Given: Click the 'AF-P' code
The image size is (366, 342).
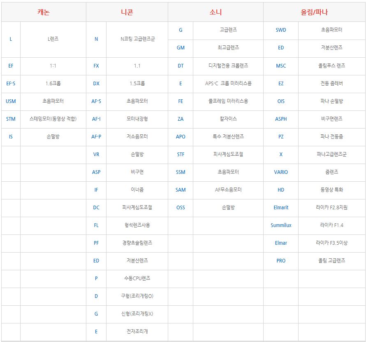Looking at the screenshot, I should (x=96, y=137).
